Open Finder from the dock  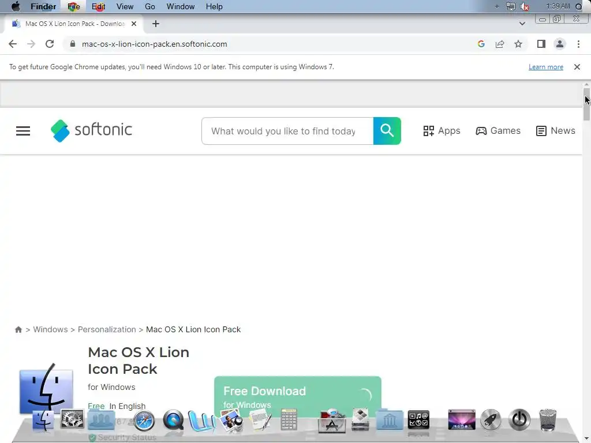point(43,420)
